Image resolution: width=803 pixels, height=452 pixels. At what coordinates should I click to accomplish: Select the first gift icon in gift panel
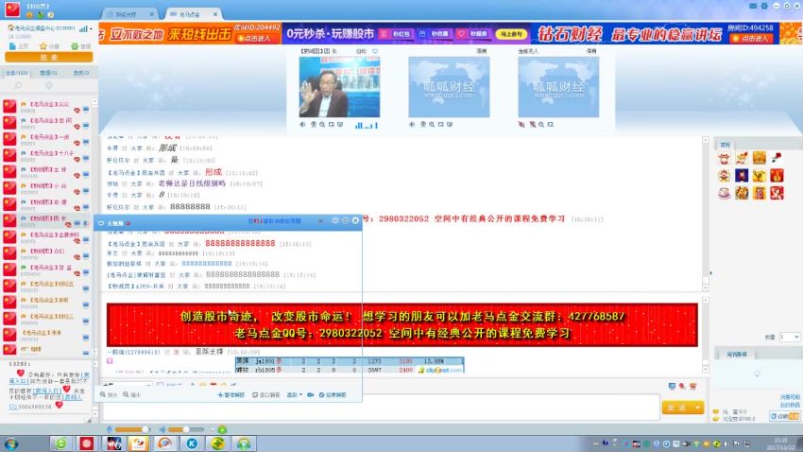[725, 158]
